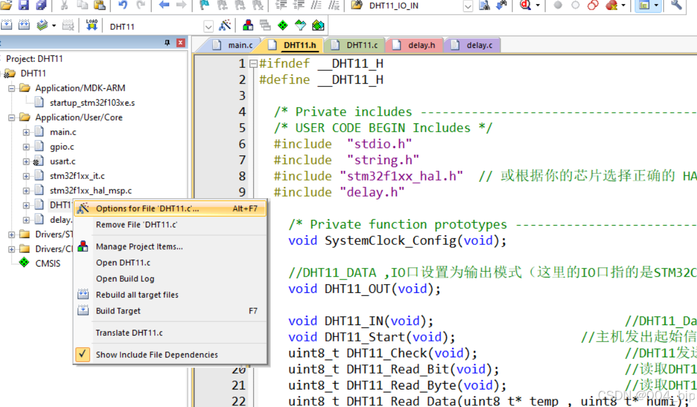
Task: Open a file with the Open toolbar icon
Action: pyautogui.click(x=6, y=5)
